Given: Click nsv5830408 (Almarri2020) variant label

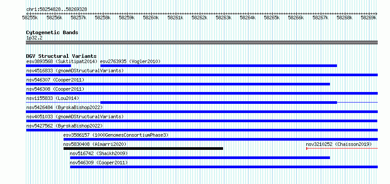Looking at the screenshot, I should pyautogui.click(x=95, y=144).
